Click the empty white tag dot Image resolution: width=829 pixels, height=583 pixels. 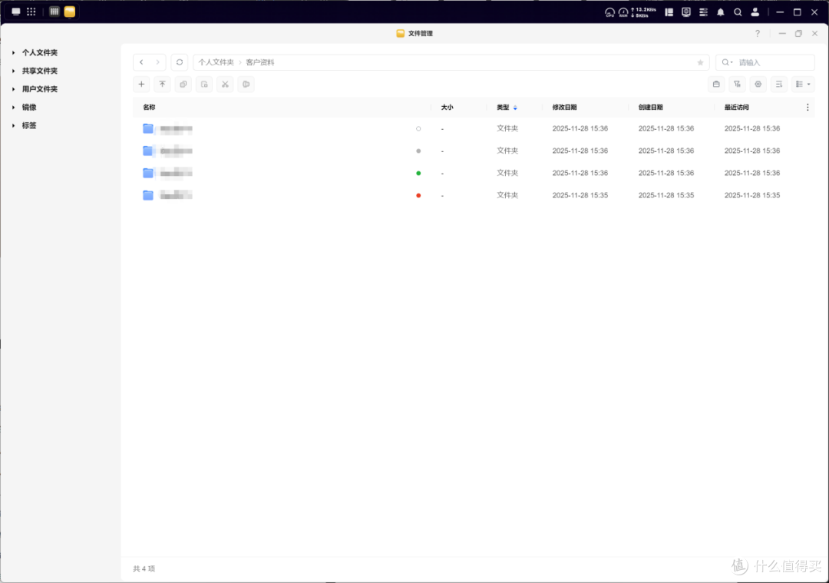[x=418, y=128]
